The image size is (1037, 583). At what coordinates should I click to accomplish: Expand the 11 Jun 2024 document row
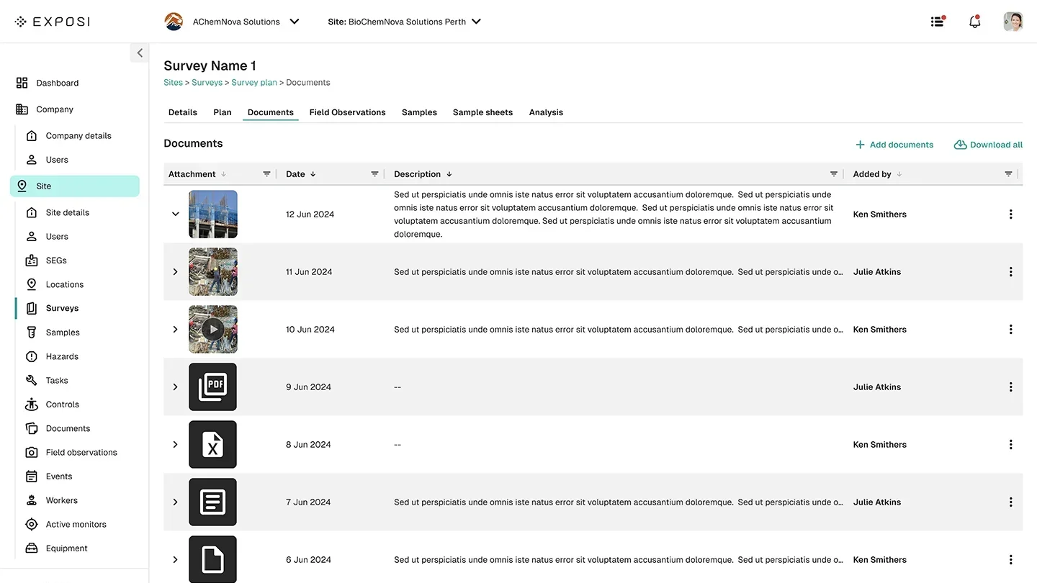tap(175, 271)
